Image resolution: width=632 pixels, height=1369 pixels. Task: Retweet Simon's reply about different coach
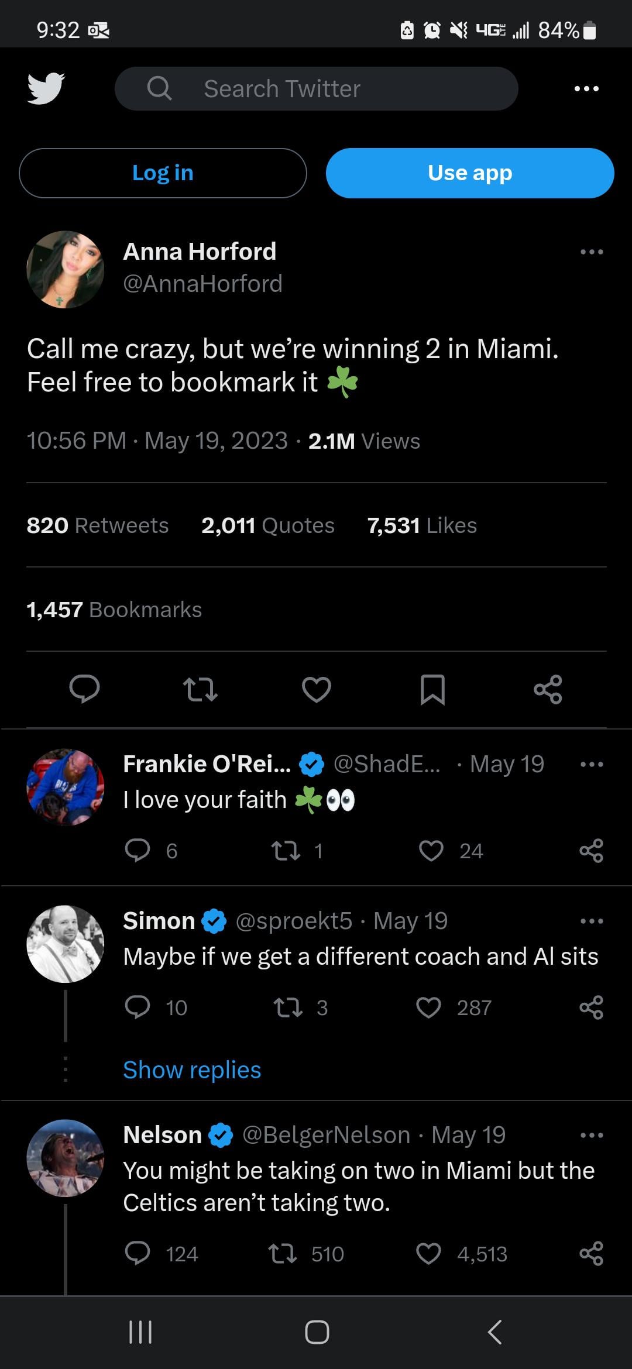coord(288,1007)
